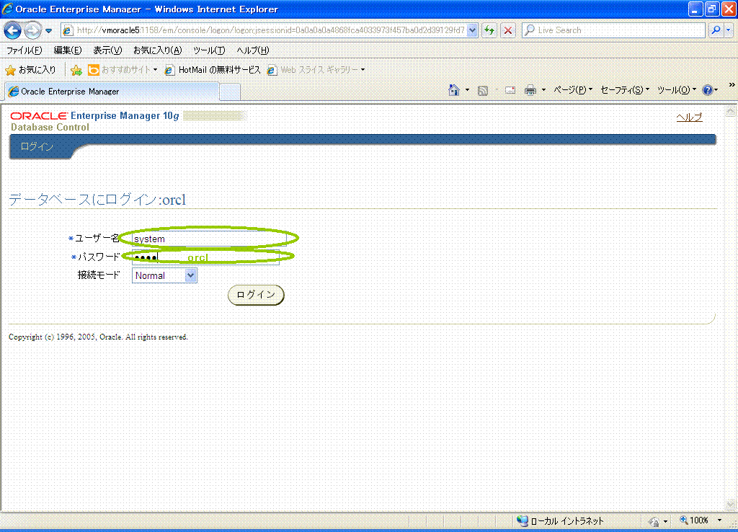Screen dimensions: 738x532
Task: Click the Stop loading red X icon
Action: 508,30
